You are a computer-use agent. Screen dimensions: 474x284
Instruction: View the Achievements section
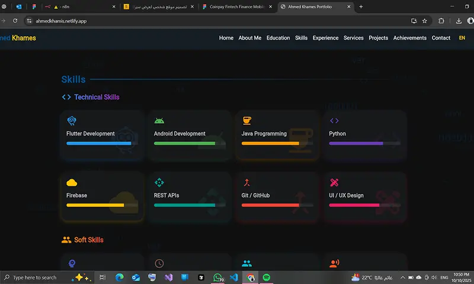[x=409, y=38]
